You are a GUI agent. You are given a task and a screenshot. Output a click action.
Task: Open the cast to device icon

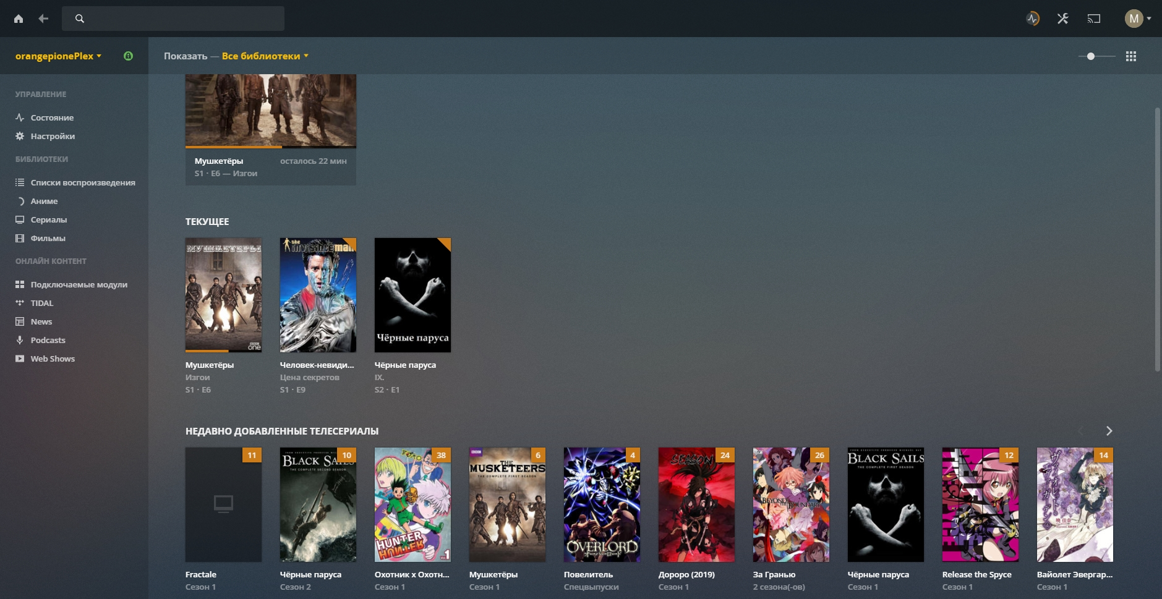pyautogui.click(x=1094, y=19)
